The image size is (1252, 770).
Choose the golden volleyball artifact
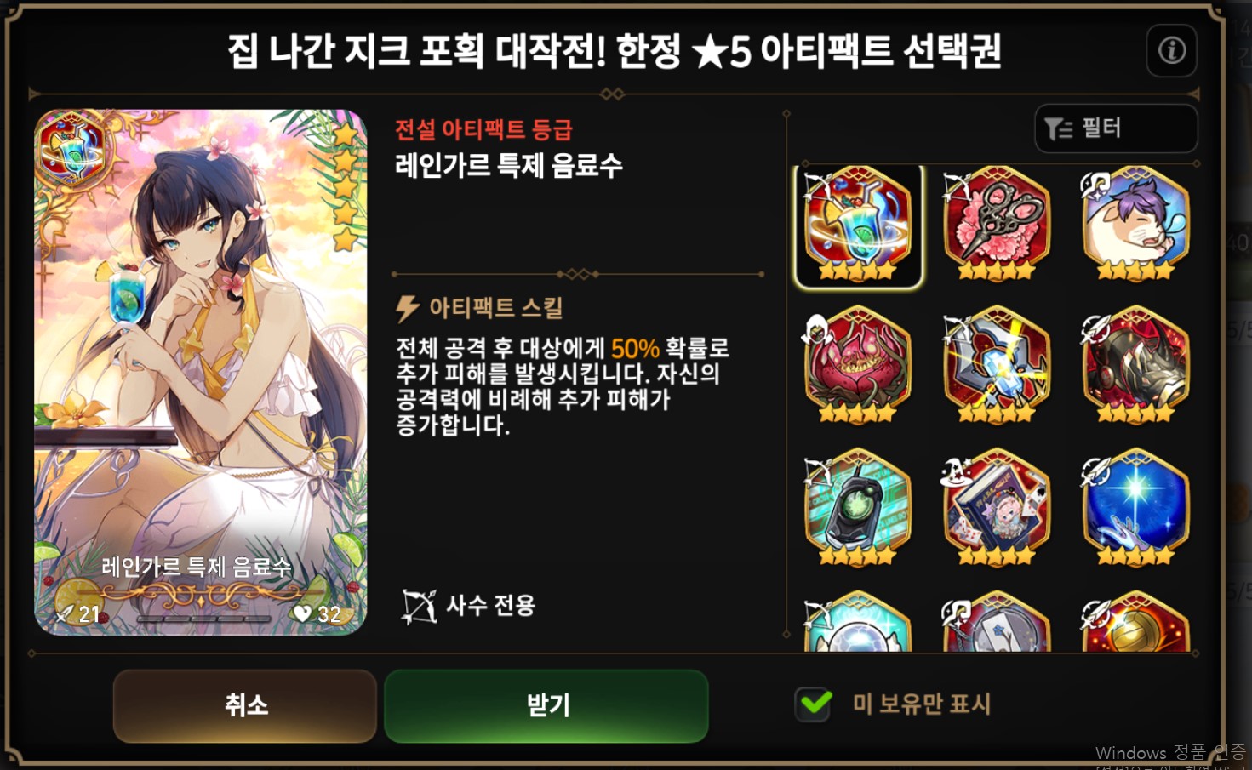click(1135, 622)
